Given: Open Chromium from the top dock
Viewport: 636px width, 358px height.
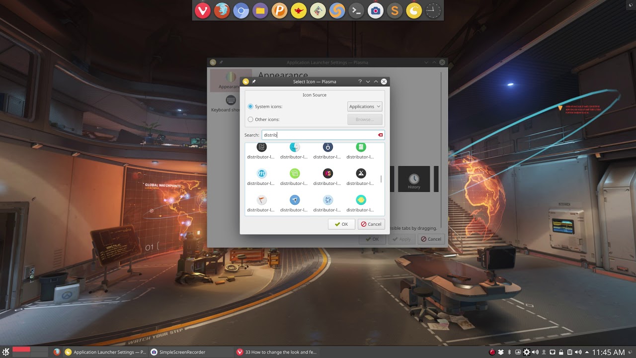Looking at the screenshot, I should click(241, 10).
